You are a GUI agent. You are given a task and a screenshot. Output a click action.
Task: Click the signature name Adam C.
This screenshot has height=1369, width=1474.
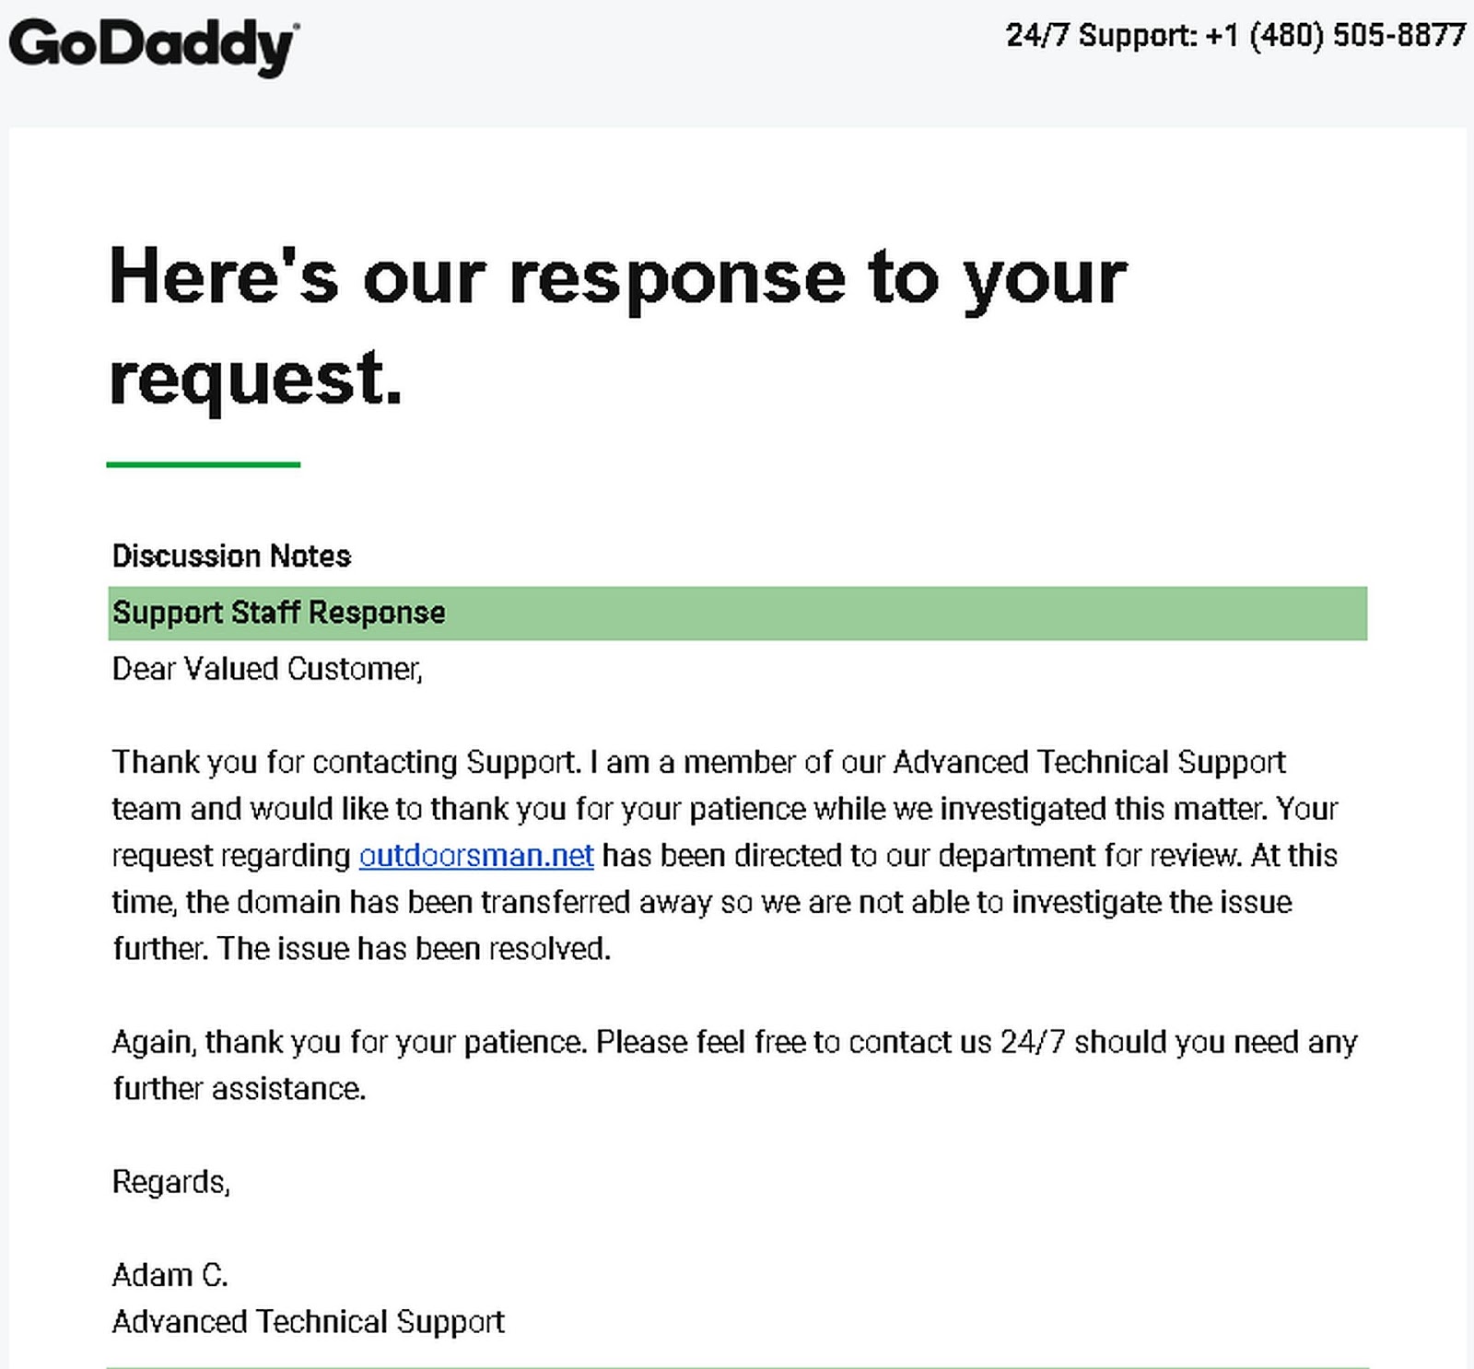[170, 1275]
